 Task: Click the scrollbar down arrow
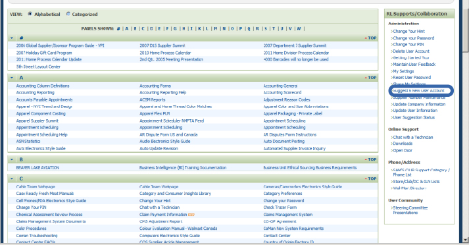pos(465,240)
